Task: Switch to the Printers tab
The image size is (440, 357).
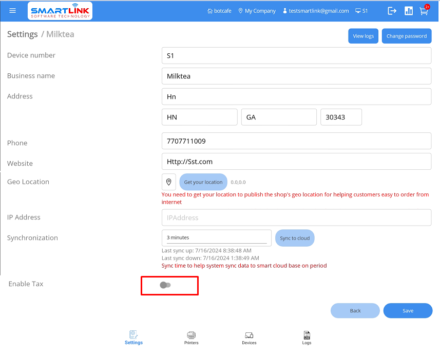Action: [x=192, y=338]
